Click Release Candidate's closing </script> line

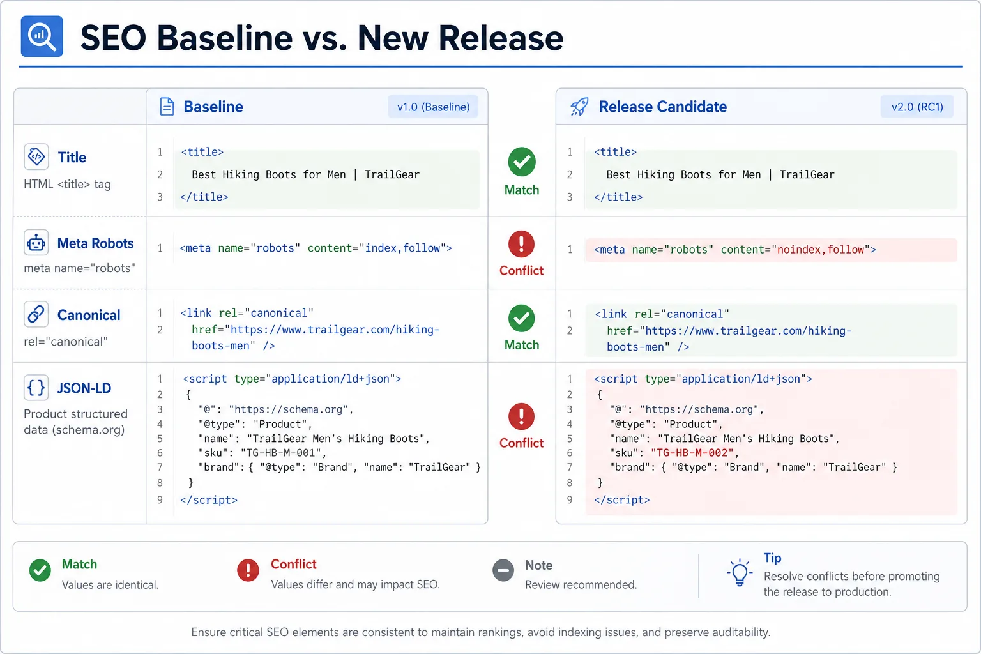(622, 500)
